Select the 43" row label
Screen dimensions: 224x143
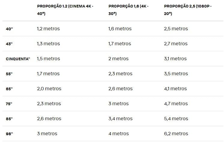click(9, 44)
